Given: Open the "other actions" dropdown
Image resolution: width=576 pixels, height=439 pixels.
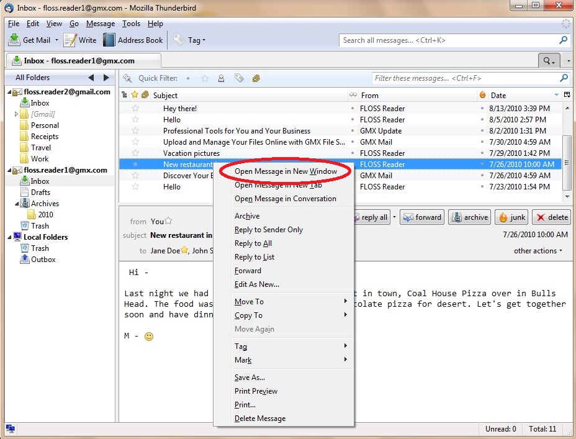Looking at the screenshot, I should point(538,251).
